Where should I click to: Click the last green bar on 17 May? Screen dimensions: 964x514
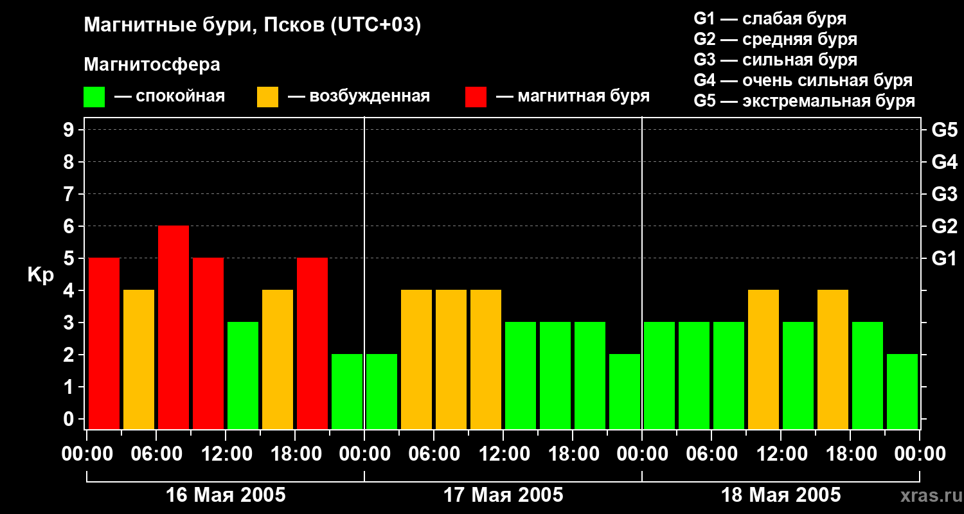pos(625,391)
